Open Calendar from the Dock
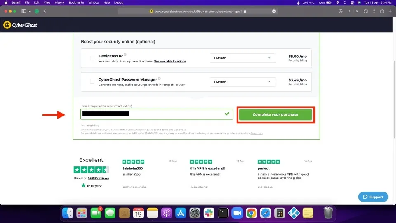This screenshot has width=396, height=223. pyautogui.click(x=139, y=213)
